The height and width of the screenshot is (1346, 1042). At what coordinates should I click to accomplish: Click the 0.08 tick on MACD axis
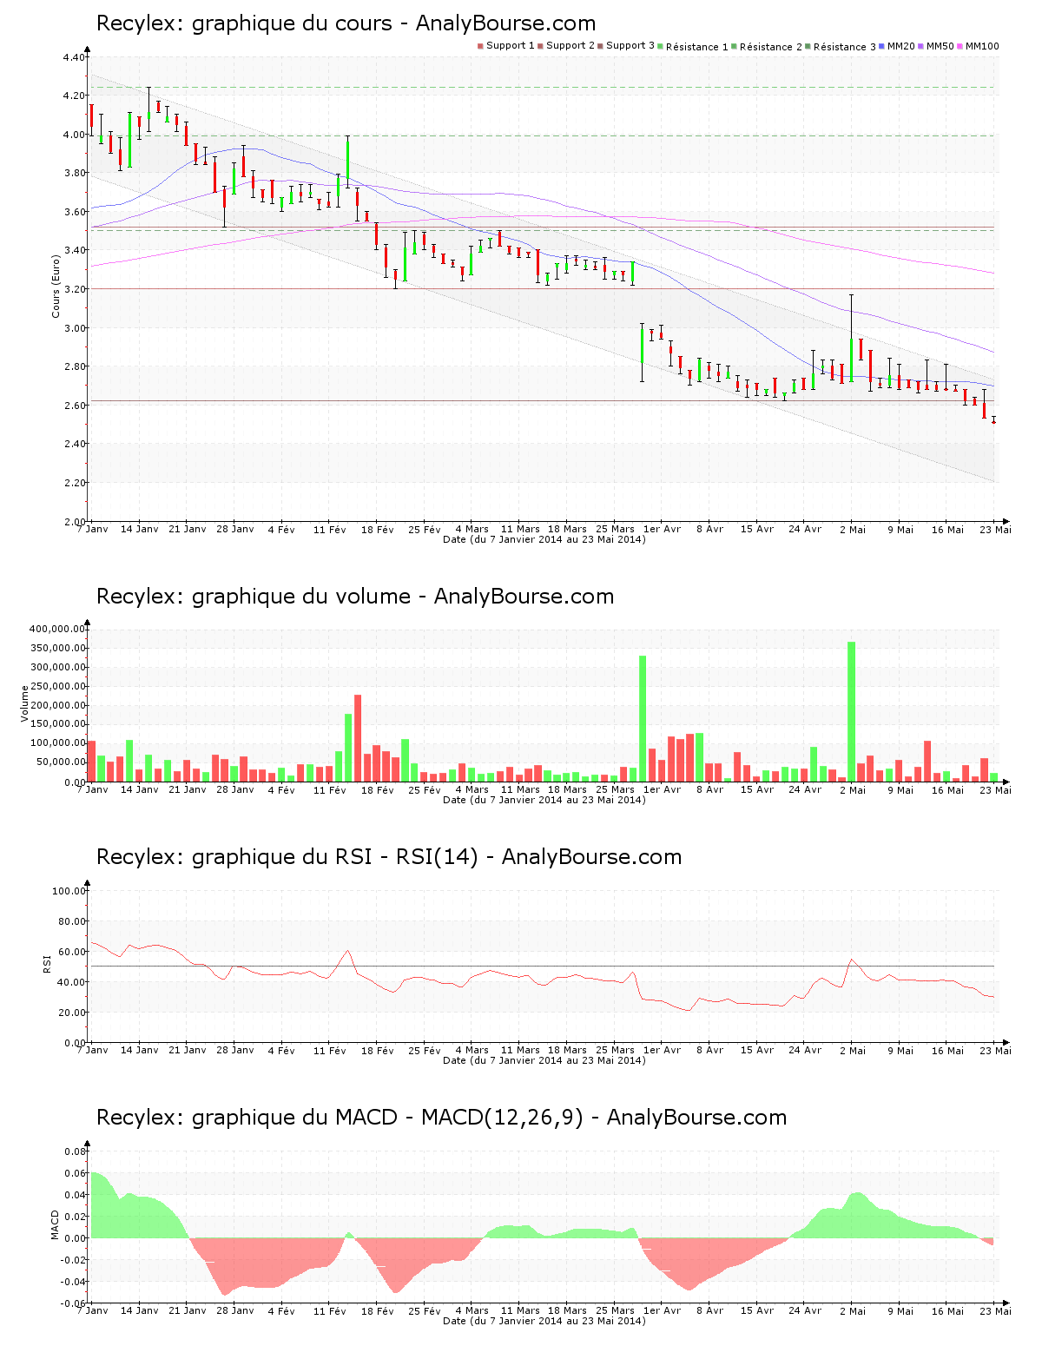[x=76, y=1151]
